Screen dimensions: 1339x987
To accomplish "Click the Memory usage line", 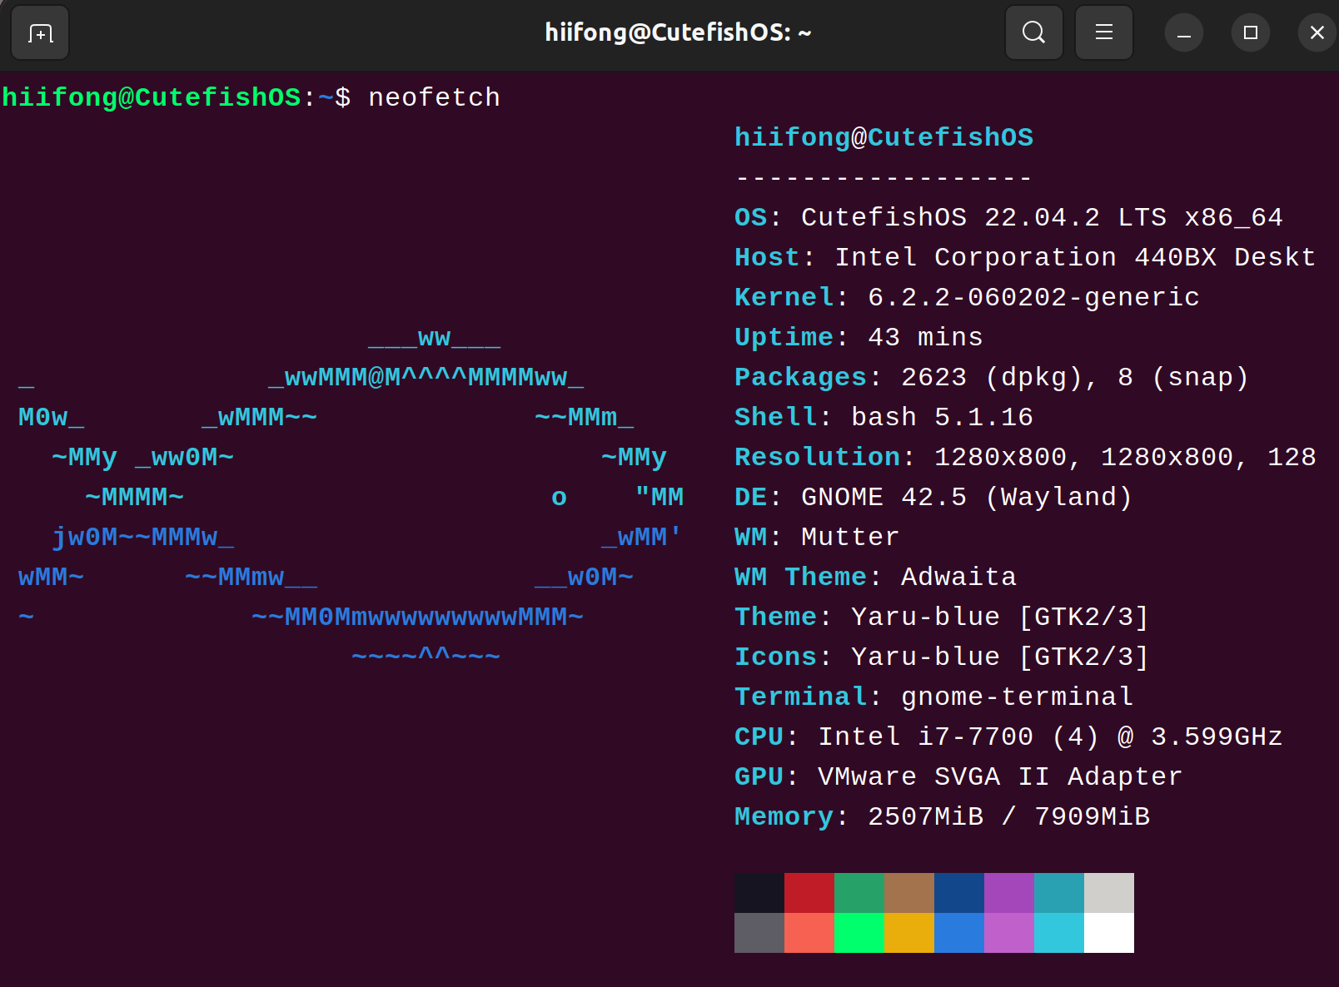I will click(942, 816).
